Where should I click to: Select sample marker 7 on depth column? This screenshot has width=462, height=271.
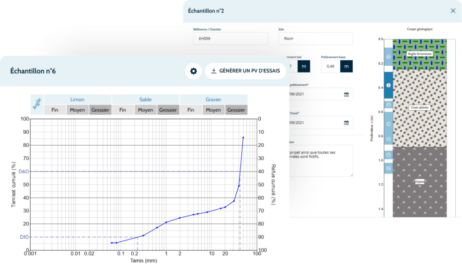388,168
